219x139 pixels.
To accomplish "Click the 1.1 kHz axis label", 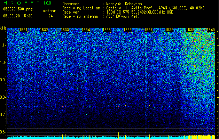I will (3, 45).
